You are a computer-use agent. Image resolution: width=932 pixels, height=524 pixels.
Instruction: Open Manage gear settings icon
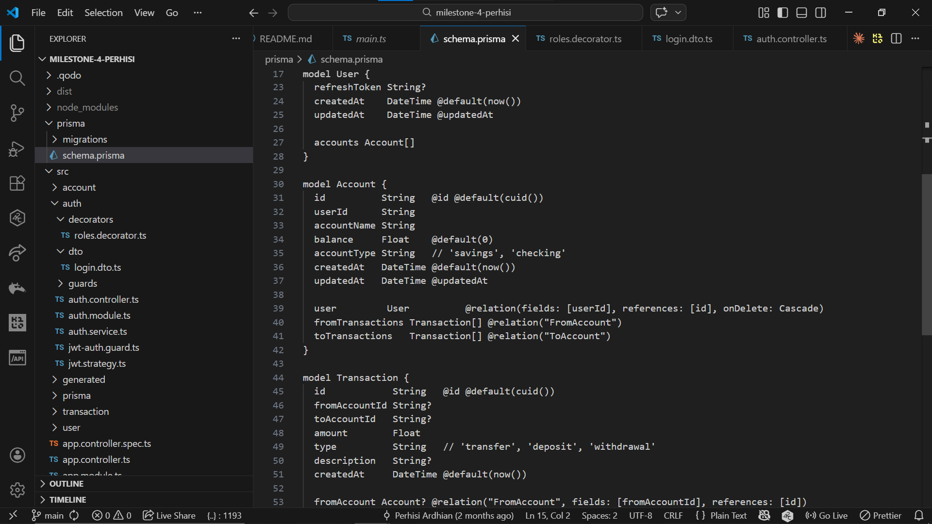pyautogui.click(x=17, y=490)
